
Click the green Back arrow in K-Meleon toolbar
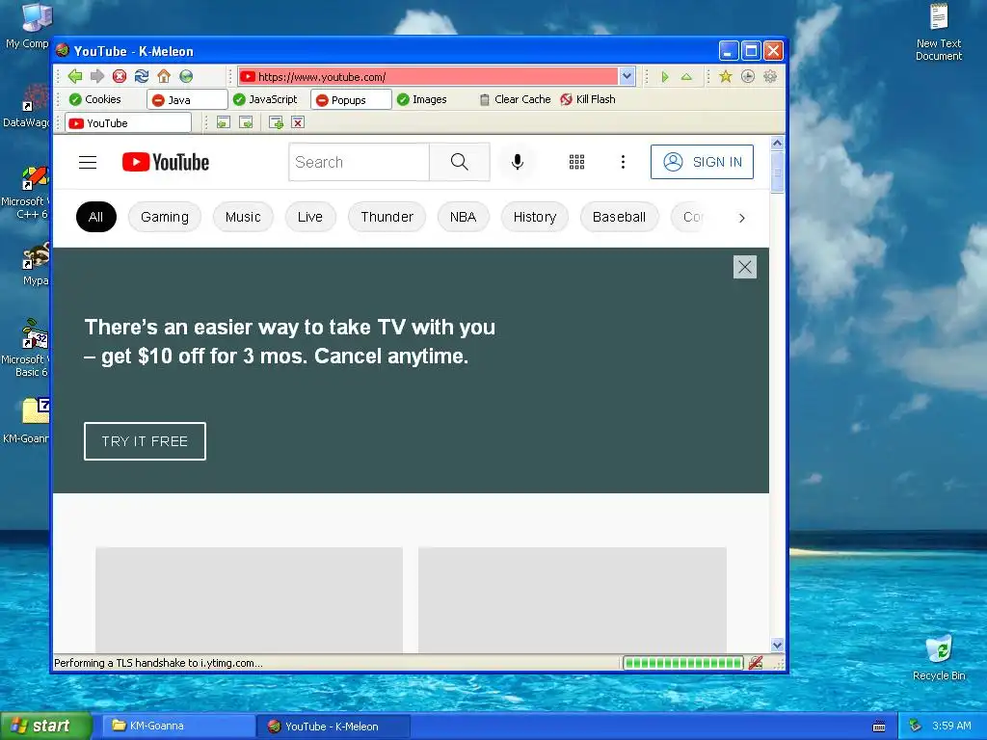(75, 76)
